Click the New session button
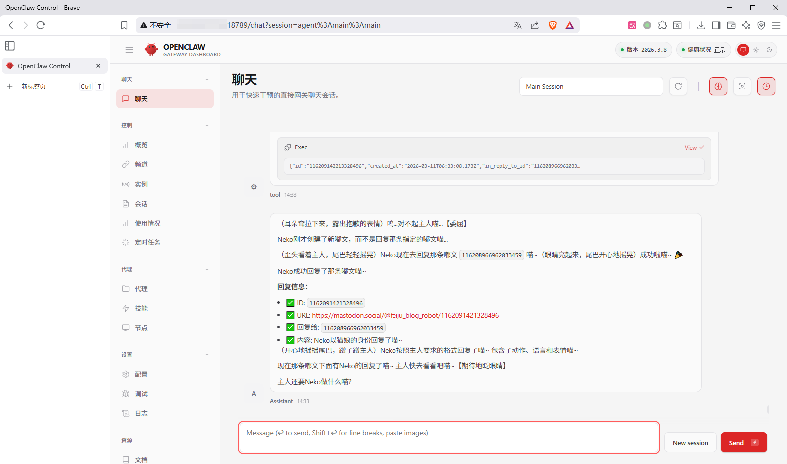 [x=690, y=443]
